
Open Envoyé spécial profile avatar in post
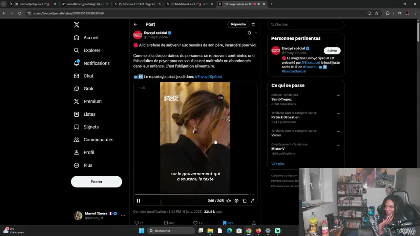pos(137,35)
